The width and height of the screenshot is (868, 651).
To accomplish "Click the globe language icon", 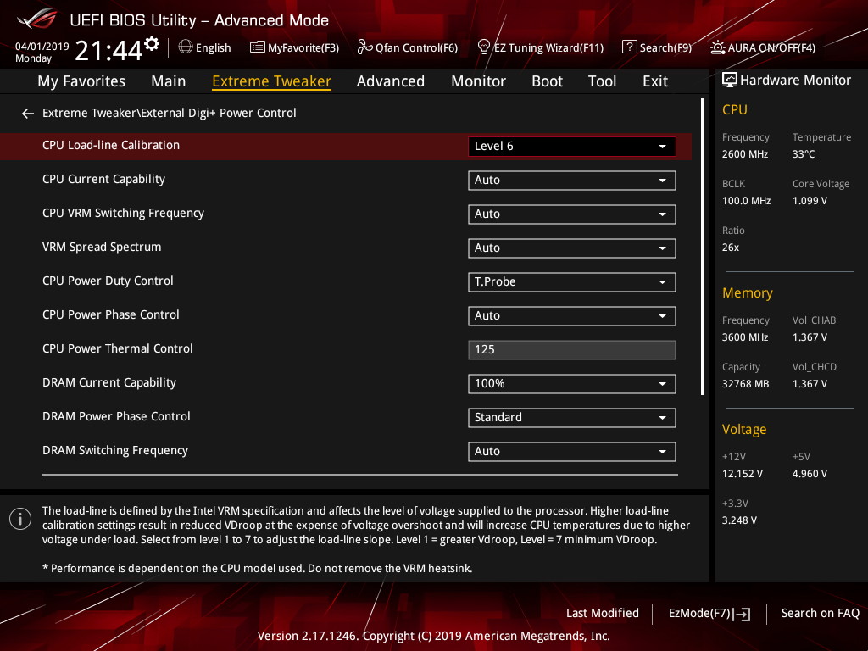I will click(186, 47).
